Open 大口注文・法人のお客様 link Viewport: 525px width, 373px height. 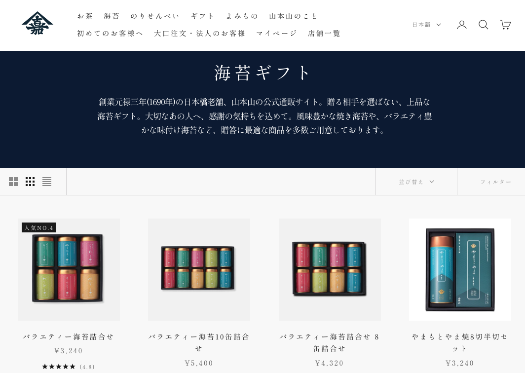[x=199, y=33]
